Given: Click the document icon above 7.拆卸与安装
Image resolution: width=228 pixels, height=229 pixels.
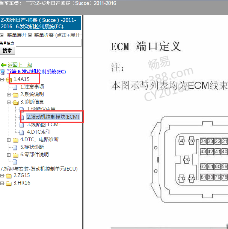Looking at the screenshot, I should [x=15, y=162].
